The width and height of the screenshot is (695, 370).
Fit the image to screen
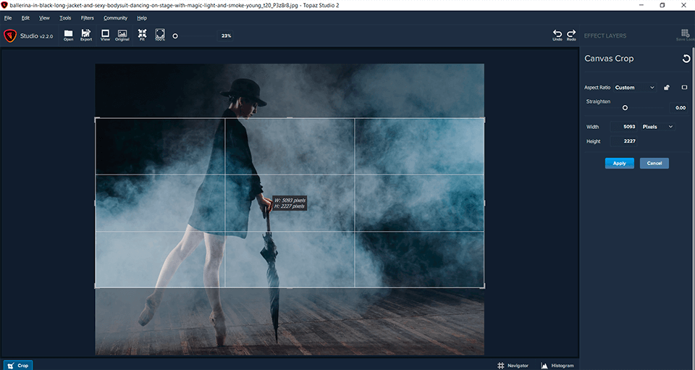142,33
